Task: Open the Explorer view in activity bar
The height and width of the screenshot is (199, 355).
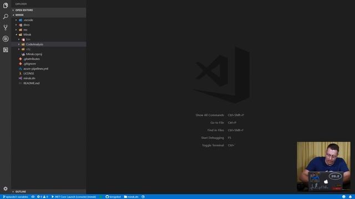Action: (6, 6)
